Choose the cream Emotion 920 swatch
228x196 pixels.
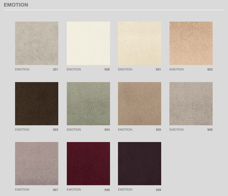(x=88, y=43)
